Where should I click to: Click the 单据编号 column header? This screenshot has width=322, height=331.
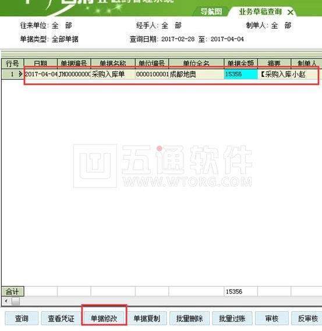pos(74,63)
